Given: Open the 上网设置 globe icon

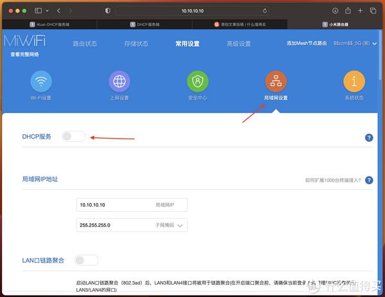Looking at the screenshot, I should tap(119, 81).
